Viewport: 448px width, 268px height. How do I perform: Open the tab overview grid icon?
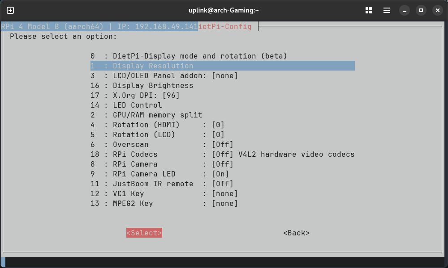coord(369,10)
